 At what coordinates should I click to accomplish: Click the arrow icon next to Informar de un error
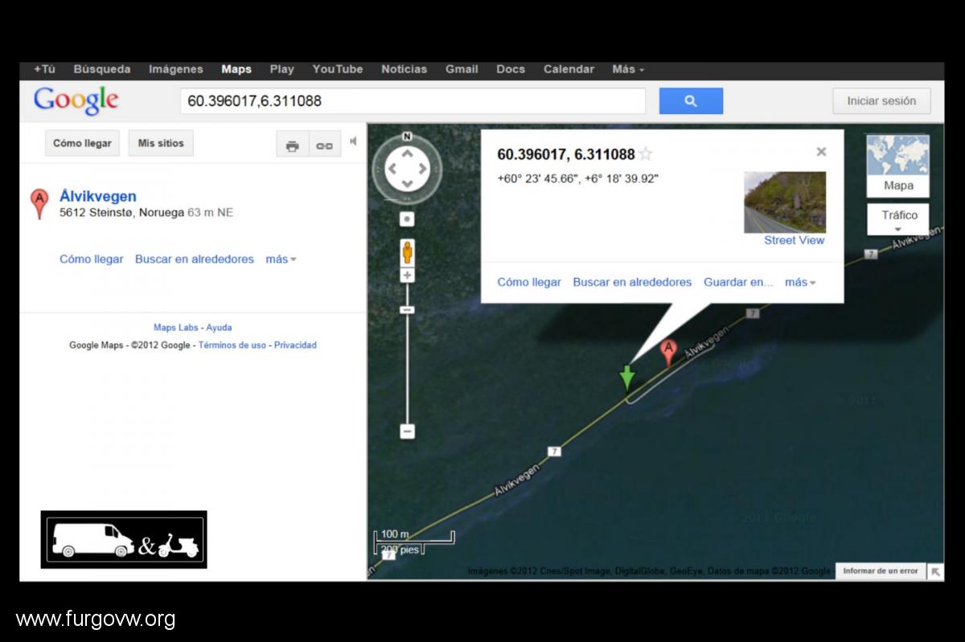(935, 571)
